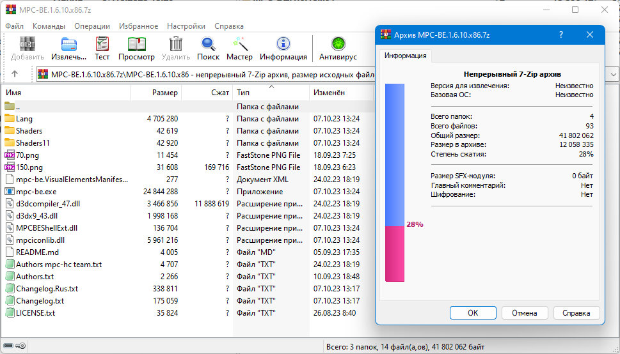Confirm with the OK button
This screenshot has height=354, width=620.
click(x=473, y=313)
